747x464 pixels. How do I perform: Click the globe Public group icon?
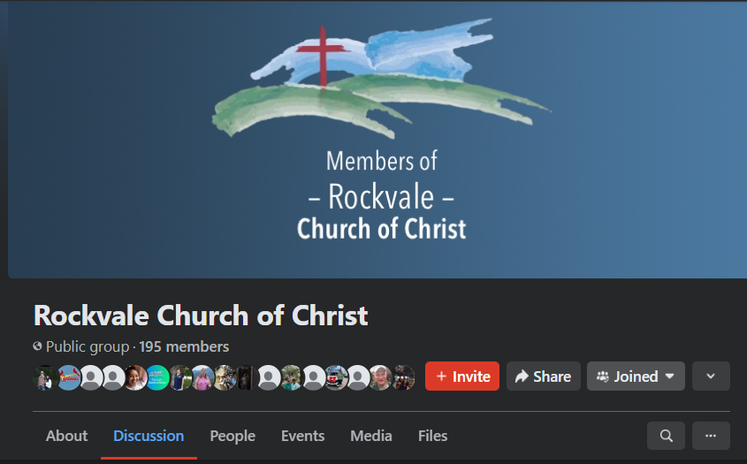[37, 346]
